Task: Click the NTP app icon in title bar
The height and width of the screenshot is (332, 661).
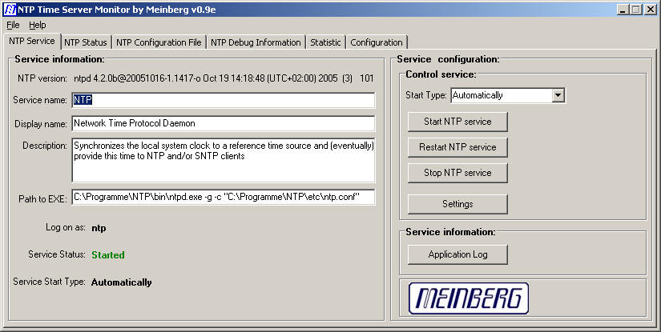Action: click(x=9, y=9)
